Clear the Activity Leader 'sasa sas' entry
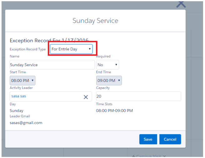Viewport: 205px width, 158px height. [86, 97]
